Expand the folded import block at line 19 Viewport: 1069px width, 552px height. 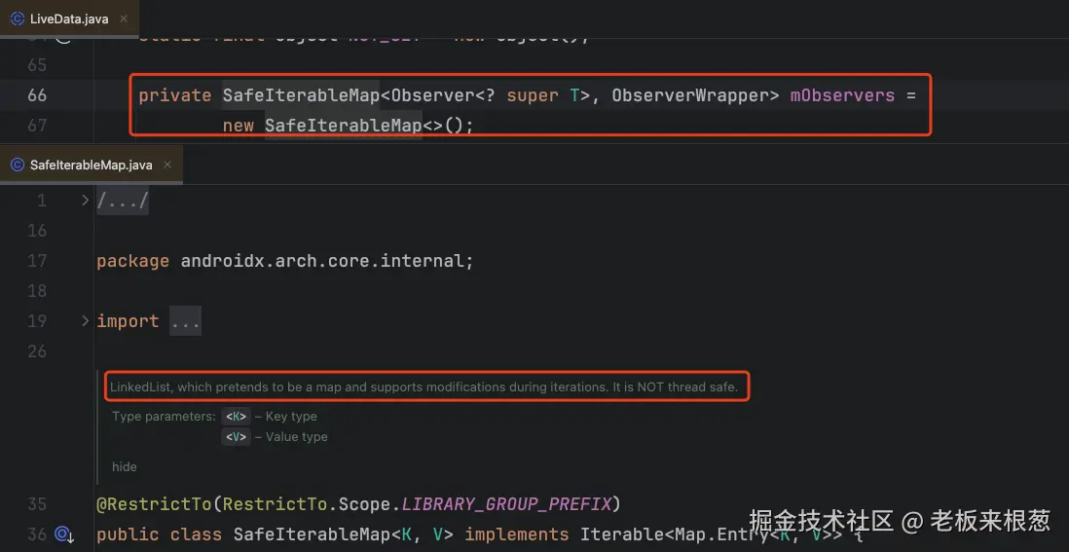coord(85,320)
